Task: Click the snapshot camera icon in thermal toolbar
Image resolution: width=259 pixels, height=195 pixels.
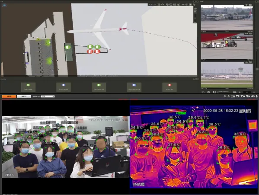Action: [x=237, y=96]
